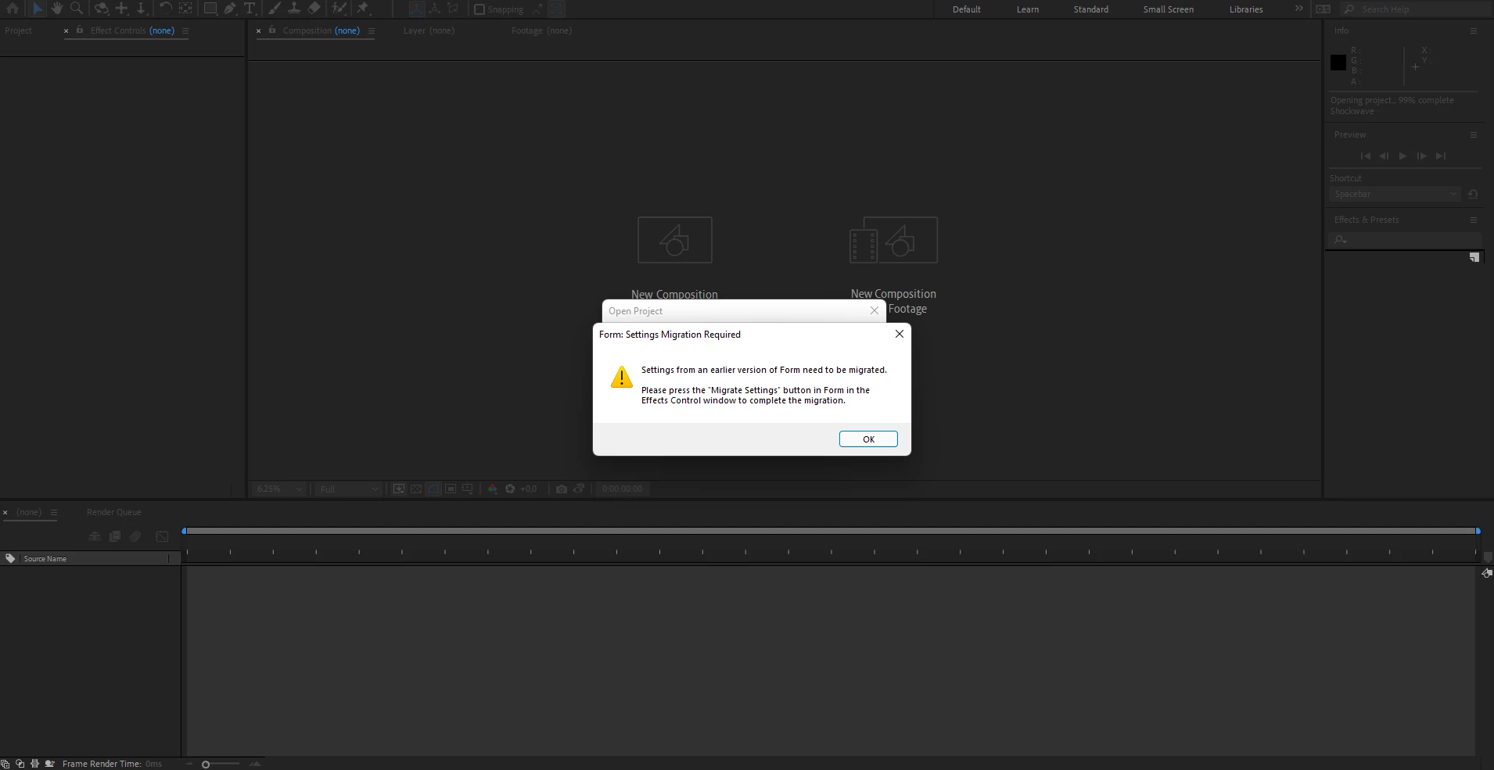Viewport: 1494px width, 770px height.
Task: Select the Clone Stamp tool
Action: tap(294, 9)
